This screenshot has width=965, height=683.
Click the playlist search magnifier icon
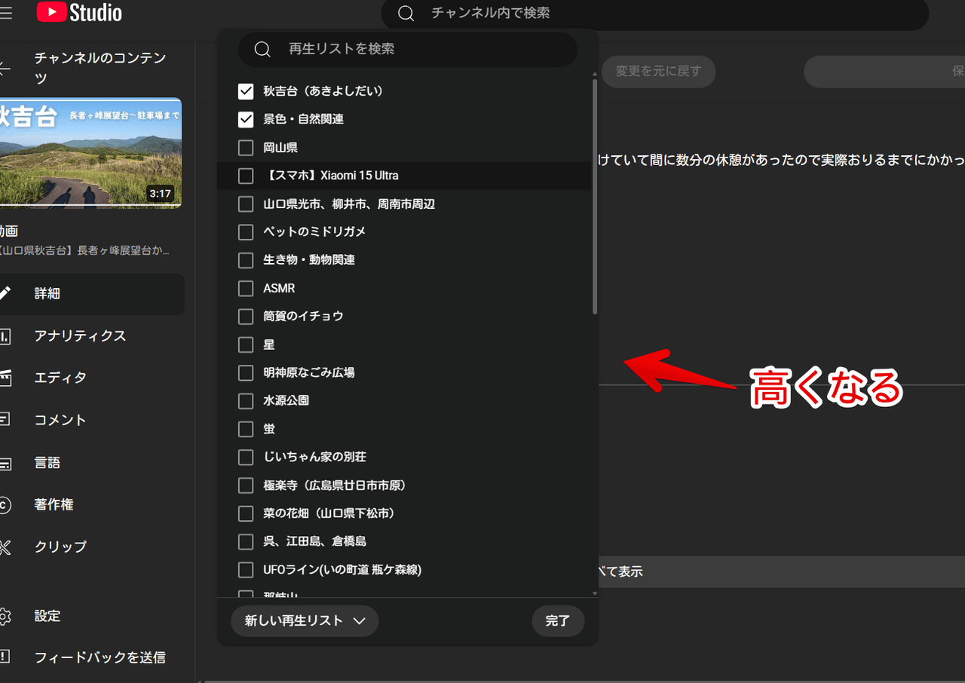click(x=262, y=49)
